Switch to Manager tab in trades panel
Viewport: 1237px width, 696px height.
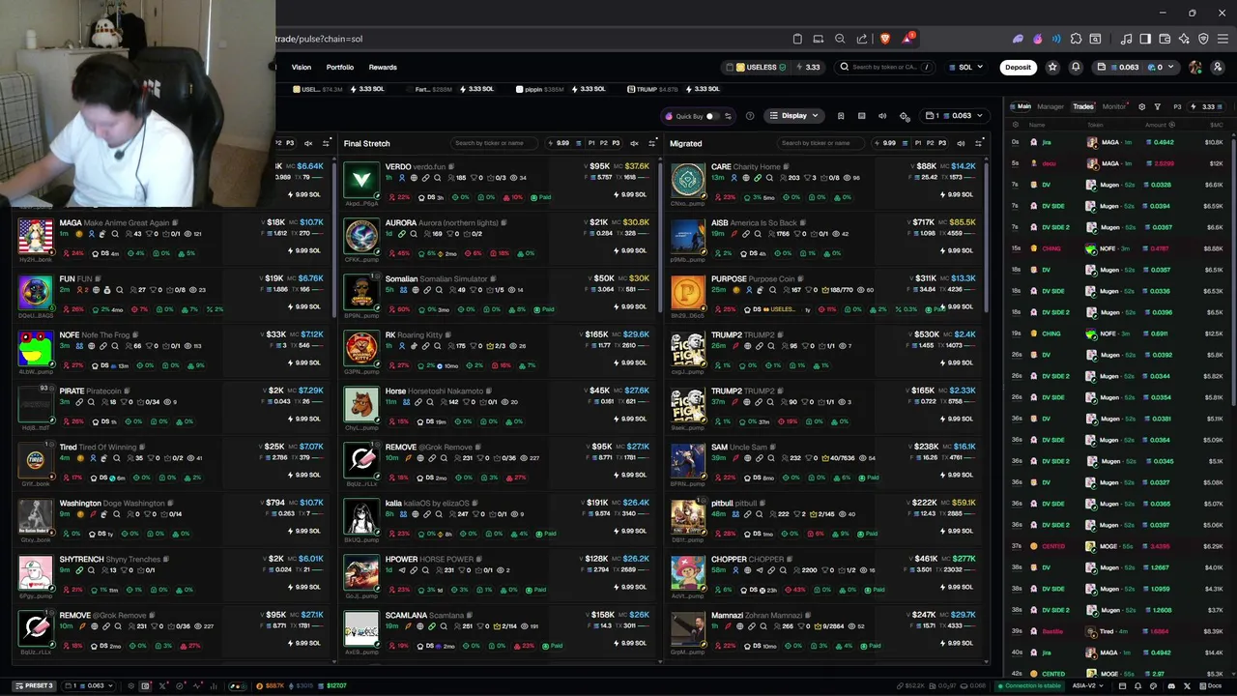coord(1050,106)
